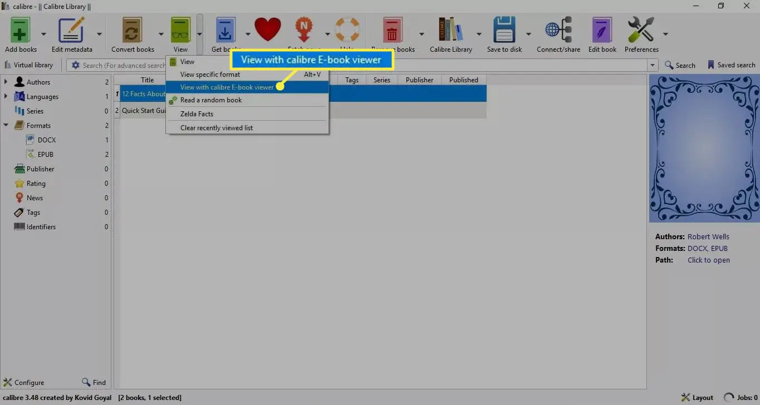This screenshot has height=405, width=760.
Task: Expand the Languages tree node
Action: coord(6,96)
